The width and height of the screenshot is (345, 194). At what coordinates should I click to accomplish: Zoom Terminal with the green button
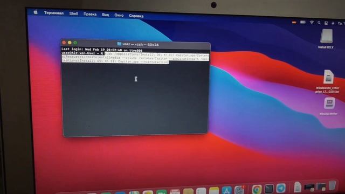click(75, 43)
